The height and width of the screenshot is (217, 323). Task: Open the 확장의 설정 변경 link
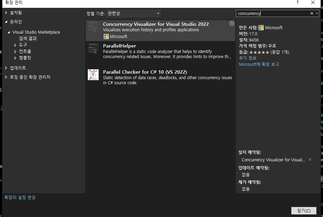click(x=20, y=197)
